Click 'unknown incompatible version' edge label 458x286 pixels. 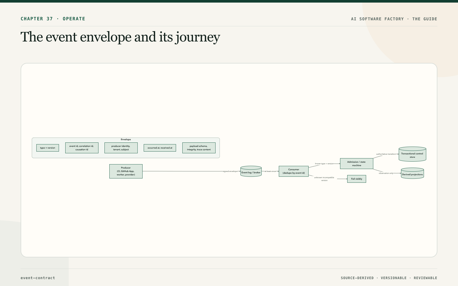coord(324,179)
